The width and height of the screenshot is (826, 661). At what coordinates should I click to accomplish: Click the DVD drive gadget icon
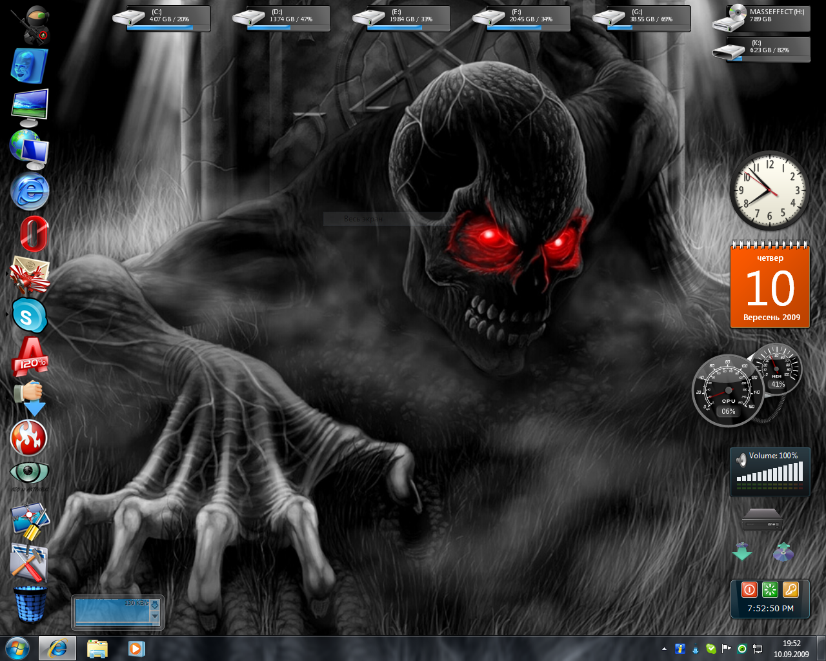(x=762, y=518)
